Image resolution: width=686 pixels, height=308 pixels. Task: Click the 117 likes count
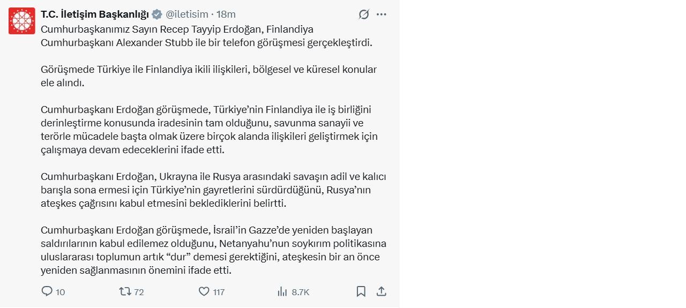coord(218,292)
